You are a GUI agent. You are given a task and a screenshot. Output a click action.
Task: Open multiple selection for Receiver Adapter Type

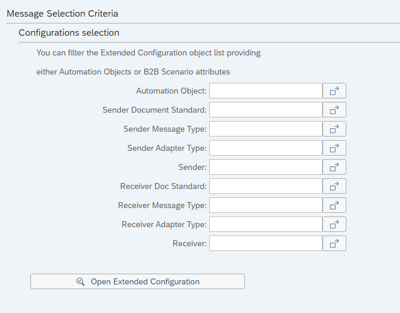point(334,224)
